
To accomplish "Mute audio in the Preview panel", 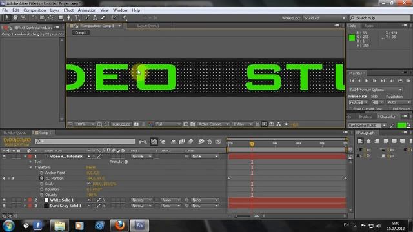I will pyautogui.click(x=392, y=81).
